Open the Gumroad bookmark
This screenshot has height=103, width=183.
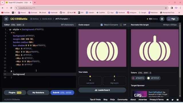33,13
